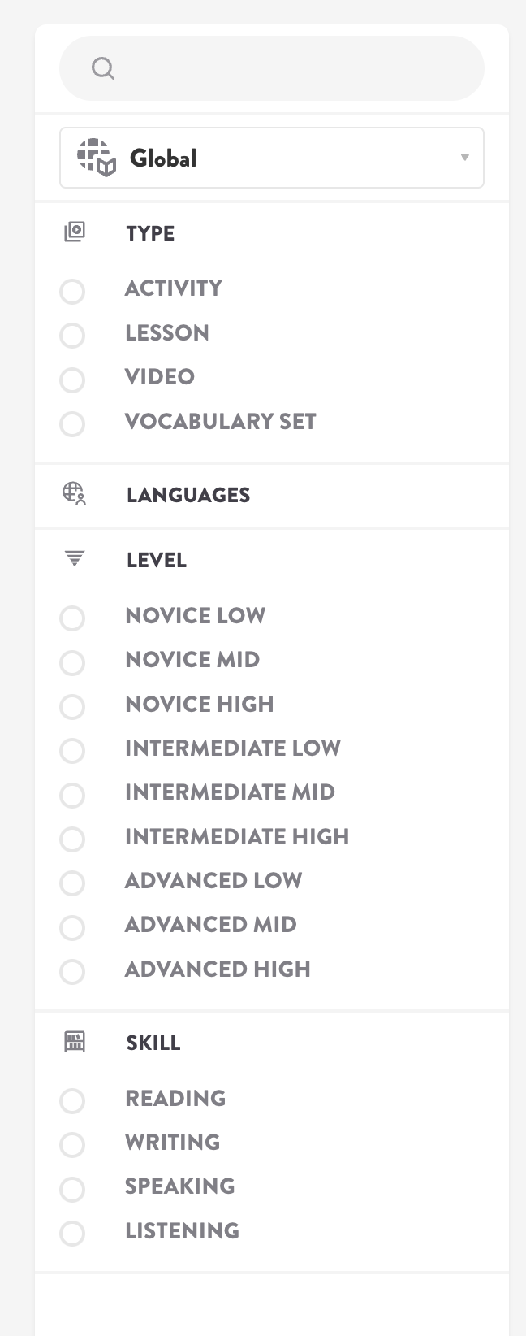
Task: Click the Languages globe-person icon
Action: 75,494
